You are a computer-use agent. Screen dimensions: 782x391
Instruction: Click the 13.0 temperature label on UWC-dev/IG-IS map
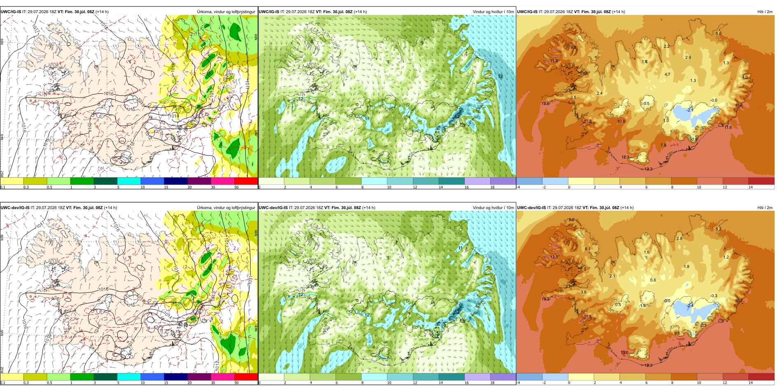click(x=624, y=353)
